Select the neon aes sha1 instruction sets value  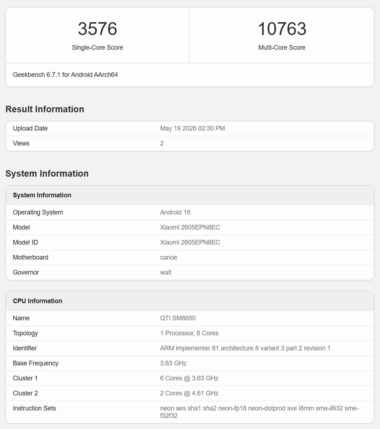259,412
